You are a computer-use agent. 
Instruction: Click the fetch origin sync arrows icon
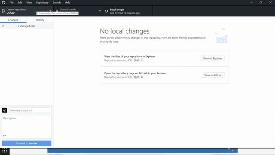coord(107,11)
